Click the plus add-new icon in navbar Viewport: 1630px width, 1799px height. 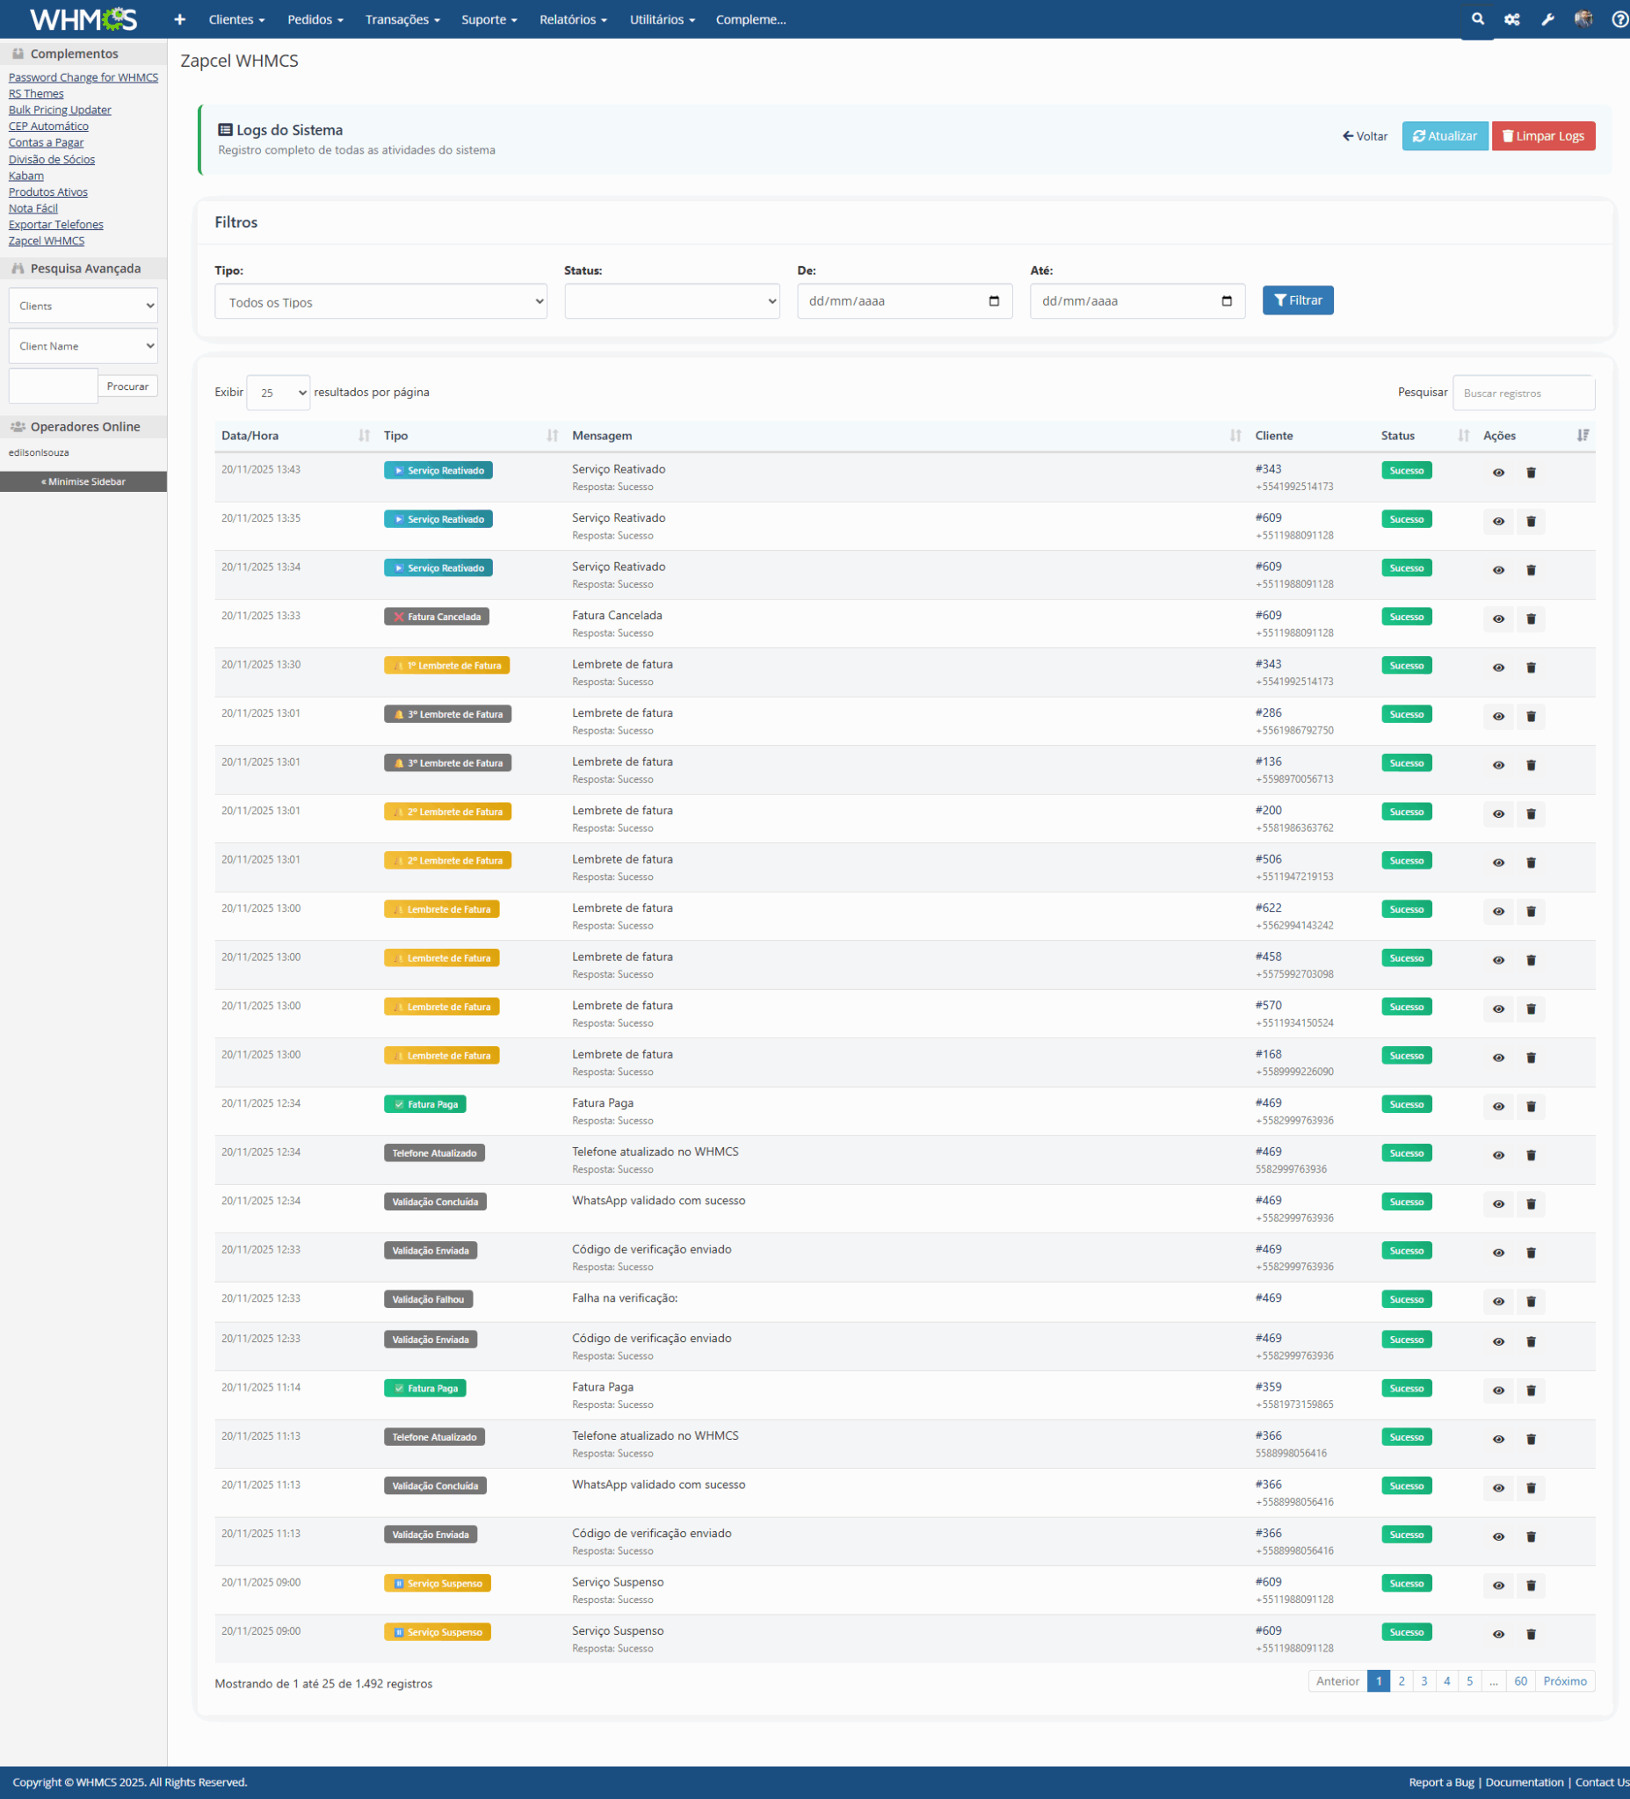pos(179,19)
